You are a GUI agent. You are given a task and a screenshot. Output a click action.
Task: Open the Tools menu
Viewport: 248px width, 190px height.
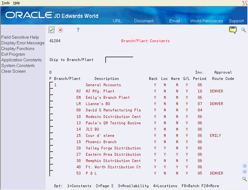[x=6, y=3]
